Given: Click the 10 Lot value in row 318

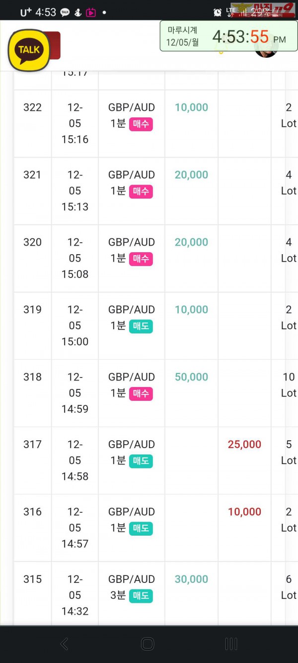Looking at the screenshot, I should click(x=289, y=385).
